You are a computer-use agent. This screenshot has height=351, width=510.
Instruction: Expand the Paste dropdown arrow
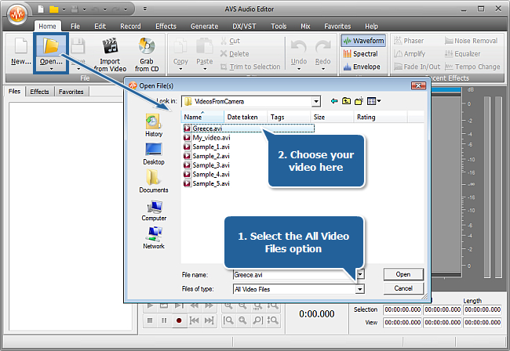pos(205,69)
